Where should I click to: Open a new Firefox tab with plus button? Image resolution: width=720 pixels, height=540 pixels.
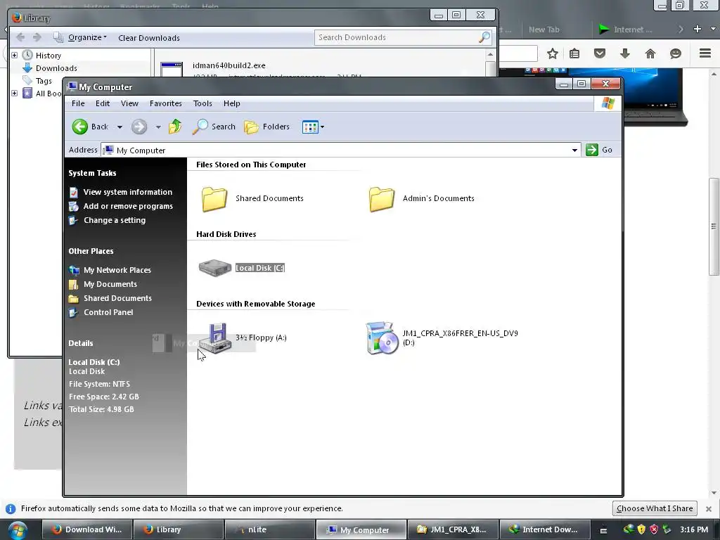click(x=697, y=29)
